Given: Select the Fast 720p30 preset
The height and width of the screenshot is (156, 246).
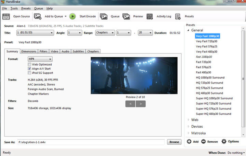Looking at the screenshot, I should [x=204, y=62].
